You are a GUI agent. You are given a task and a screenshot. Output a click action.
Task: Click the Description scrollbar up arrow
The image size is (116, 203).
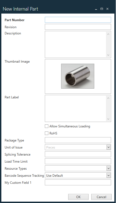pos(108,34)
